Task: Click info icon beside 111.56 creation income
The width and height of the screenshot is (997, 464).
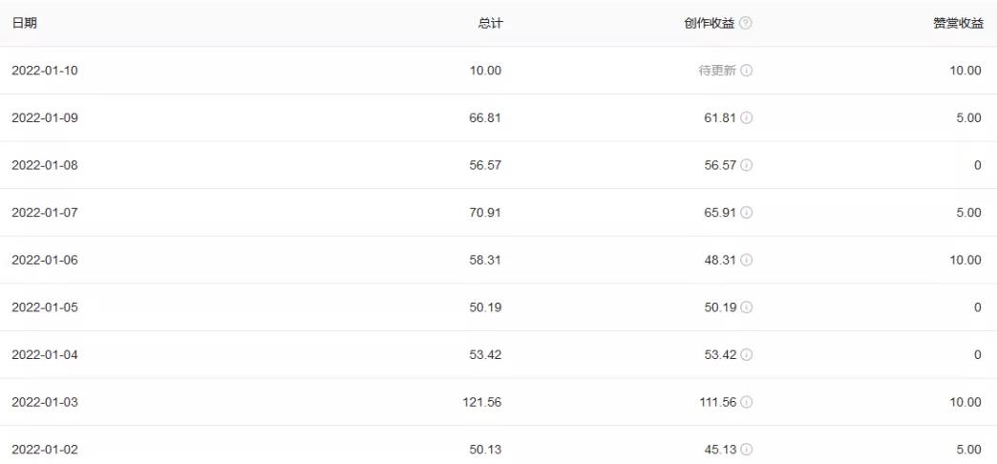Action: click(745, 402)
